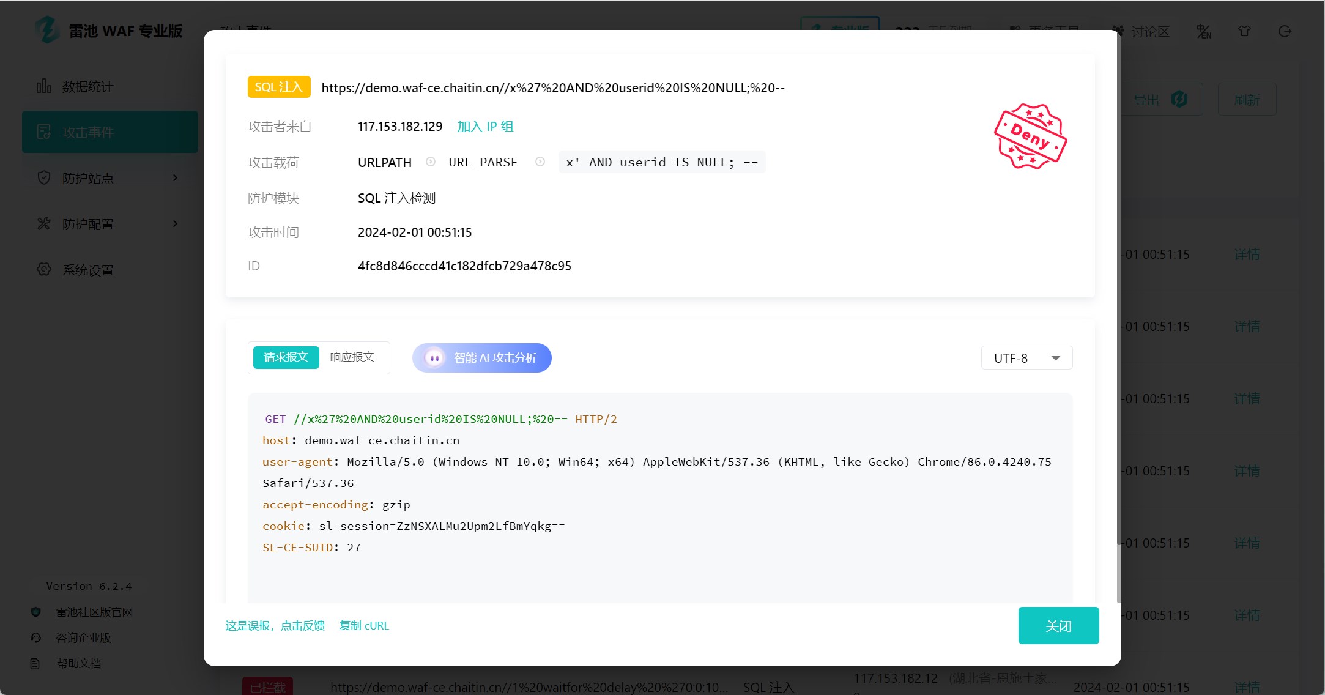Viewport: 1325px width, 695px height.
Task: Expand the 防护配置 chevron arrow
Action: point(176,224)
